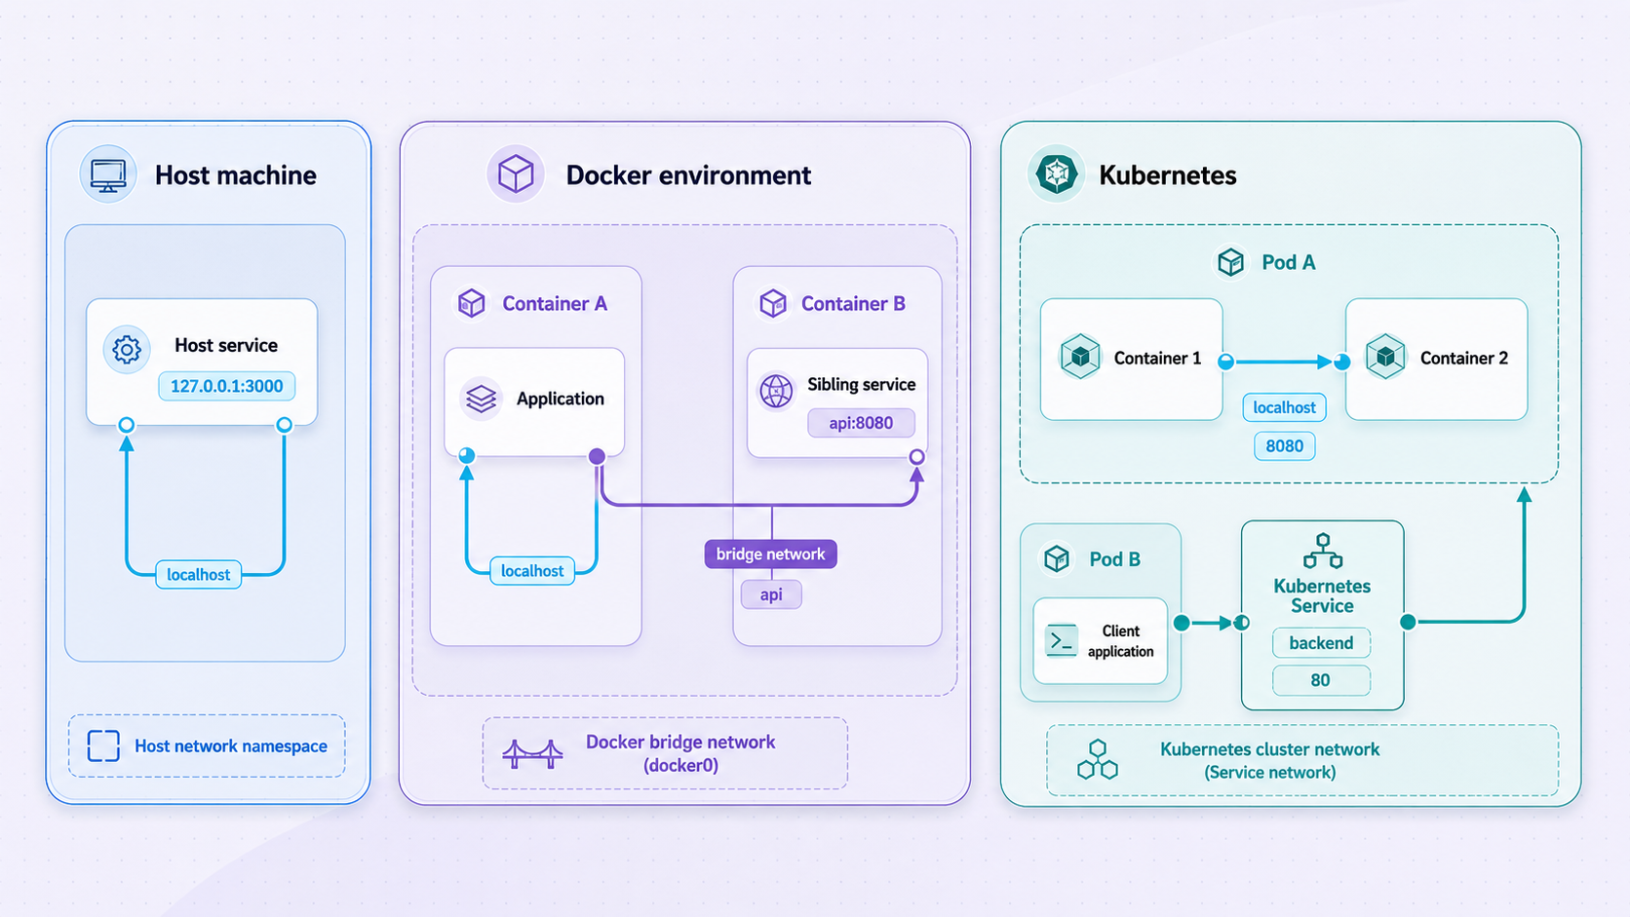The width and height of the screenshot is (1630, 917).
Task: Click the Kubernetes heading
Action: coord(1168,175)
